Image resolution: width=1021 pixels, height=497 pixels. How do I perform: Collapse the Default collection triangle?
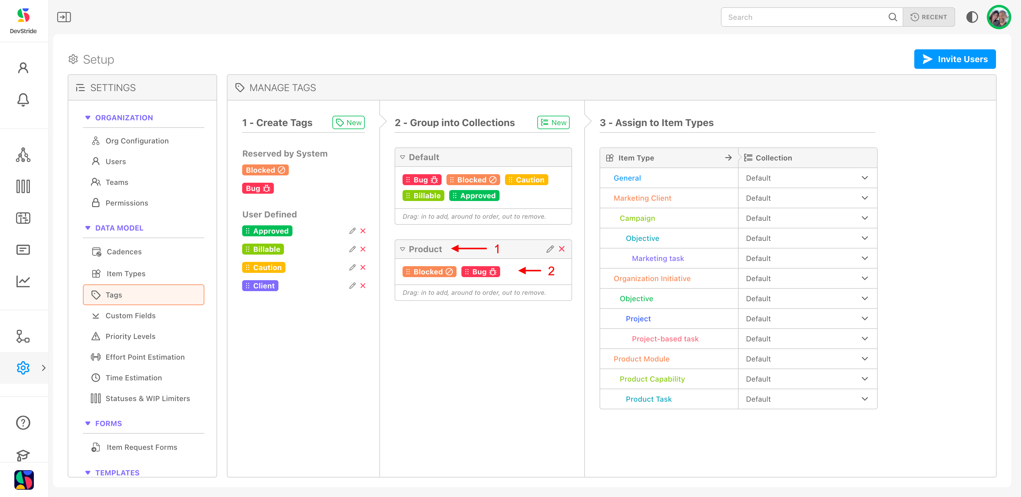click(402, 157)
